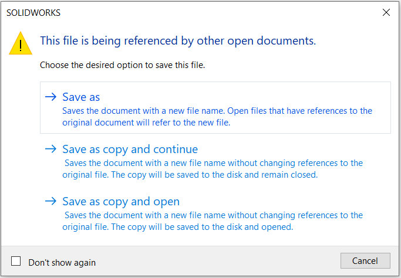Image resolution: width=401 pixels, height=278 pixels.
Task: Click arrow icon next to "Save as copy and open"
Action: tap(50, 201)
